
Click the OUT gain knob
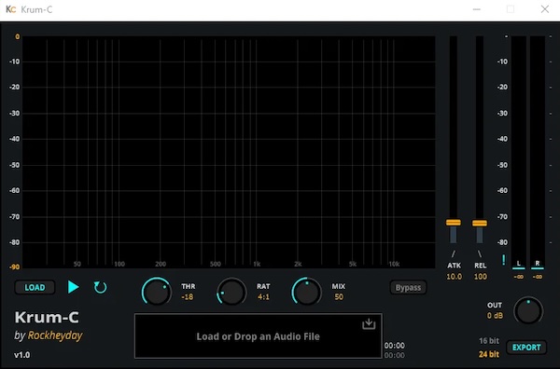pyautogui.click(x=528, y=311)
